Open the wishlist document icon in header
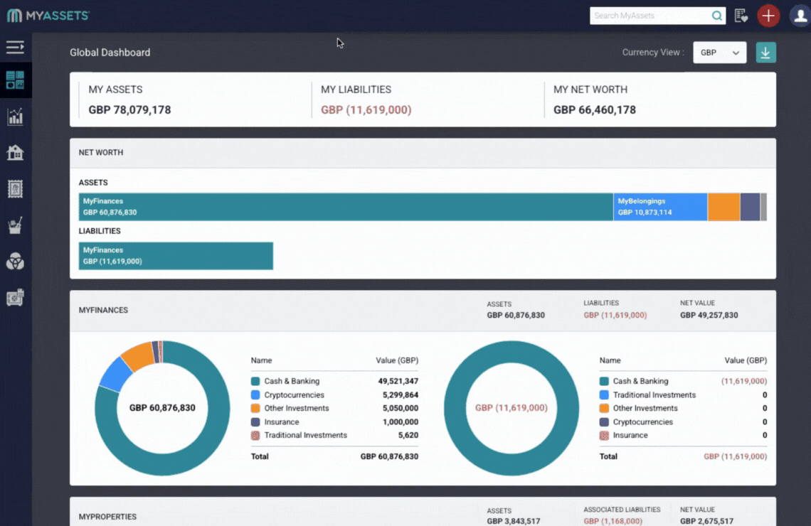This screenshot has height=526, width=811. [x=741, y=16]
